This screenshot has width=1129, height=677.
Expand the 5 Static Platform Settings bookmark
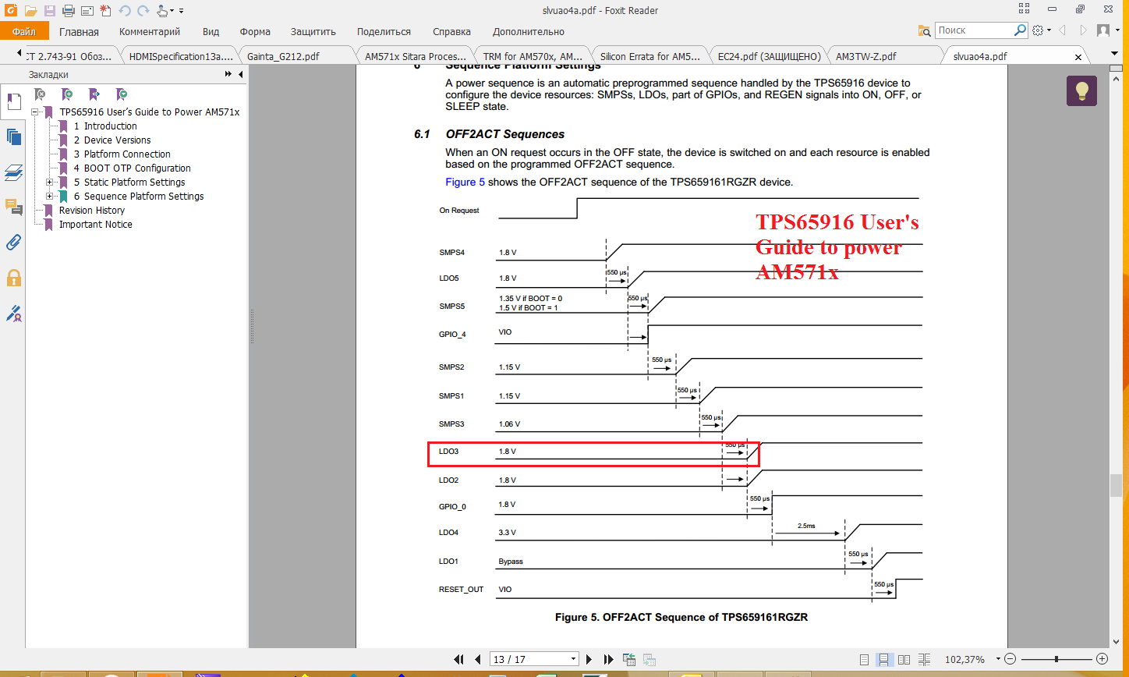coord(49,183)
